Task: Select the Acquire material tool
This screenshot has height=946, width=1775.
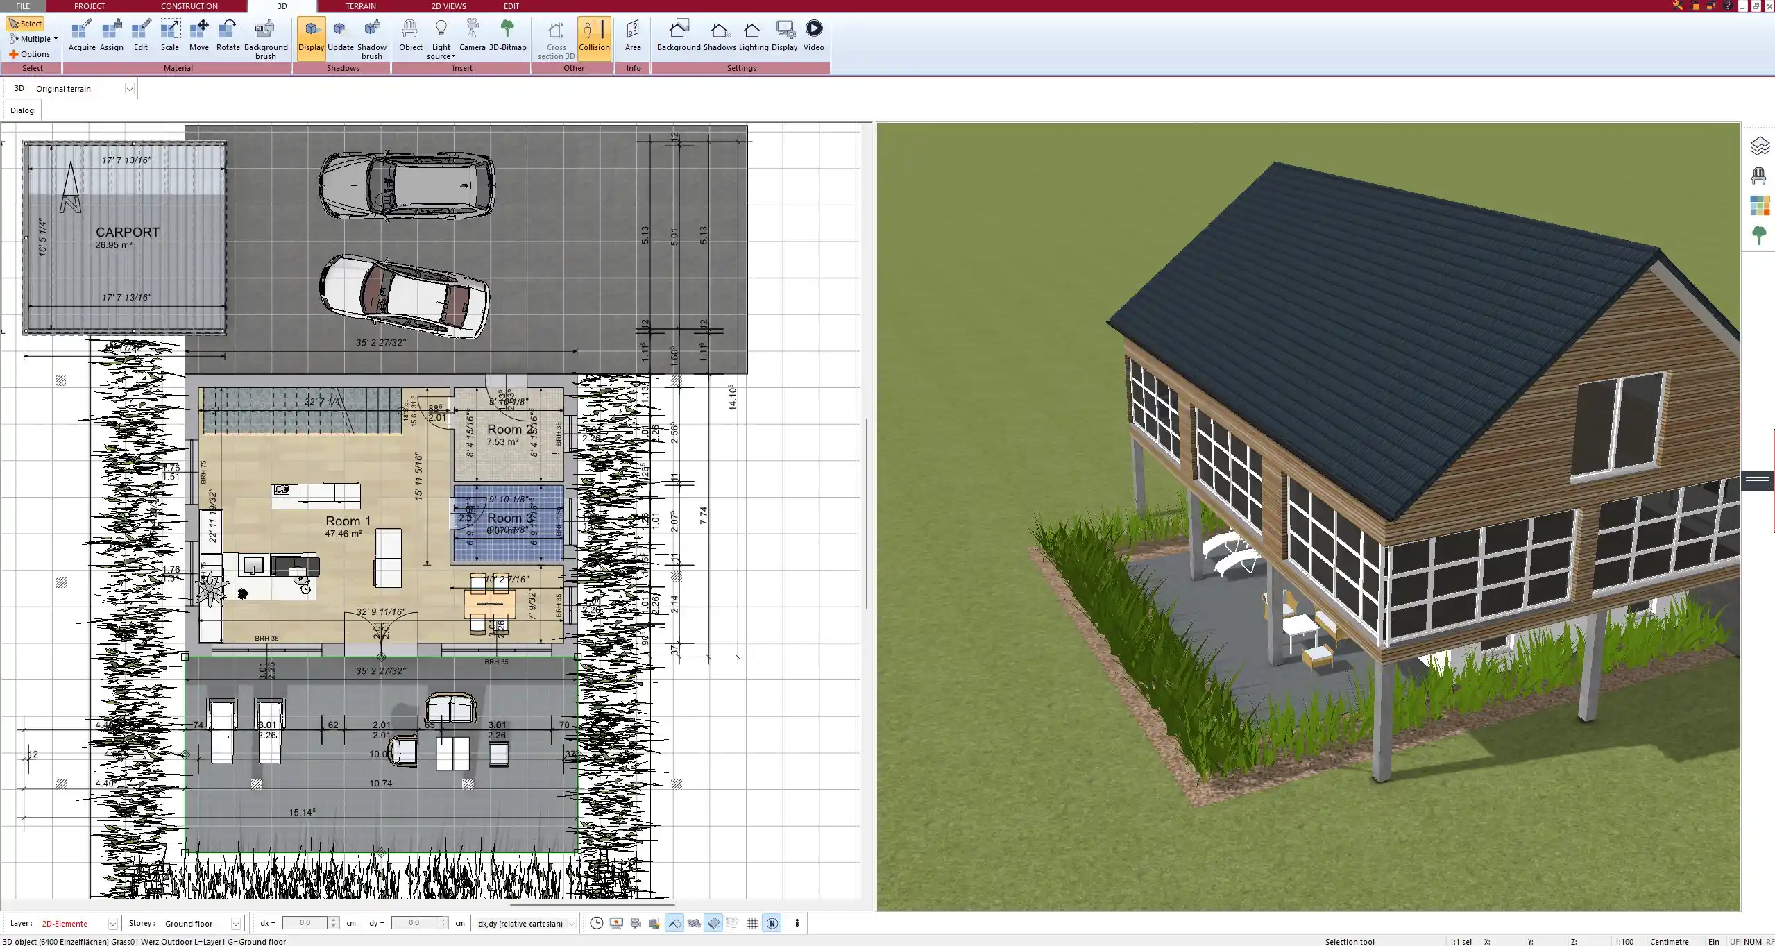Action: pos(82,35)
